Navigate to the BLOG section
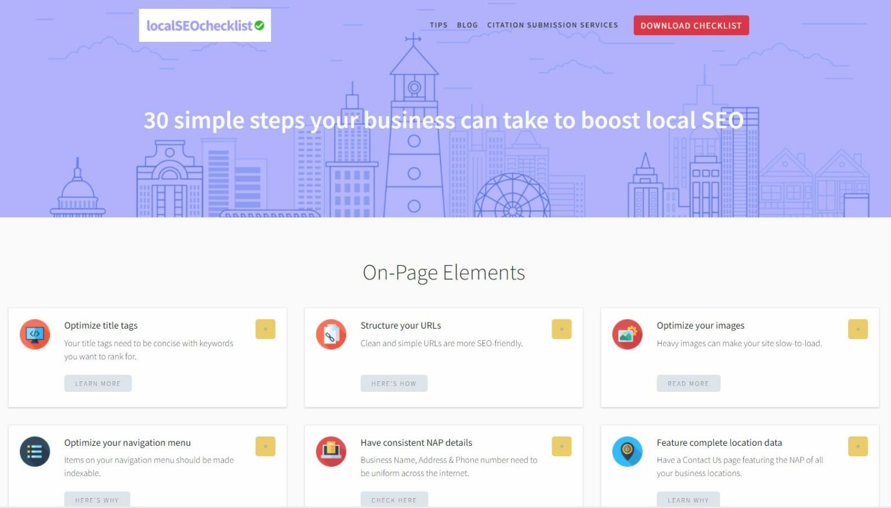The width and height of the screenshot is (891, 508). [468, 25]
